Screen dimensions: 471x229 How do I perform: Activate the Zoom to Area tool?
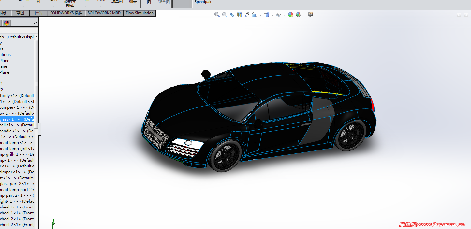[224, 15]
